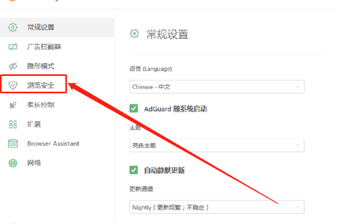Open the 常规设置 sidebar menu item
This screenshot has width=338, height=224.
pyautogui.click(x=57, y=27)
